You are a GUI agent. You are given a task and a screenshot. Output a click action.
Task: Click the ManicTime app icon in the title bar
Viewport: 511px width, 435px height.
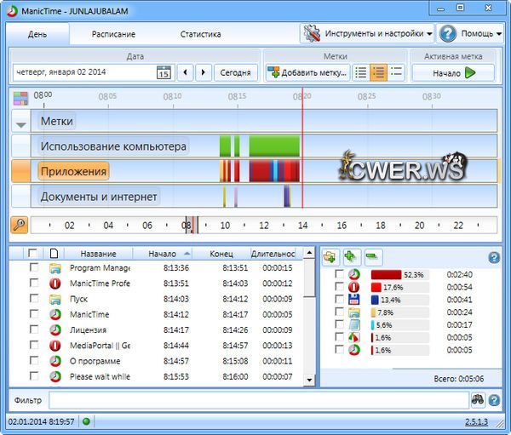[12, 11]
